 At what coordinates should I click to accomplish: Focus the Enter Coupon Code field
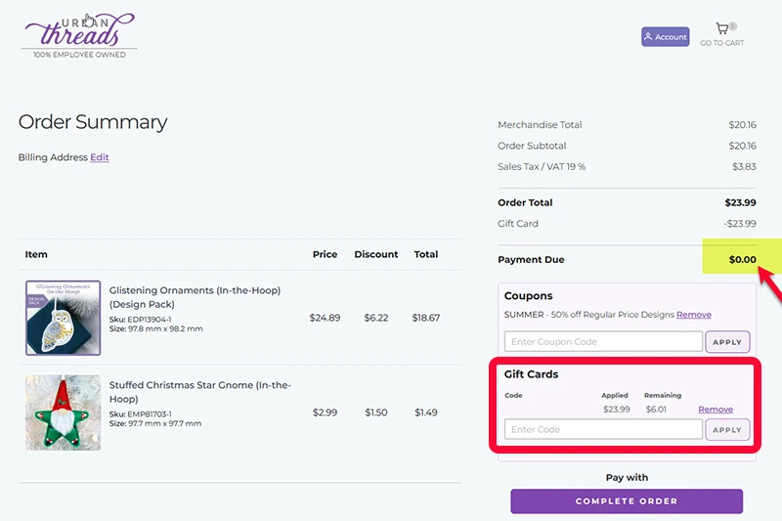[x=603, y=342]
